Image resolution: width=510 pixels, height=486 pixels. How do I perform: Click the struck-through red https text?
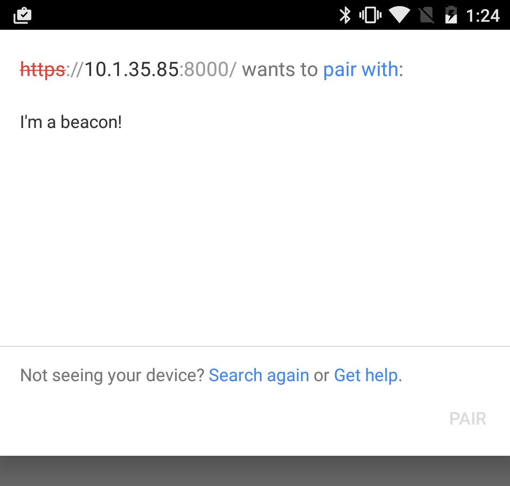(x=43, y=69)
